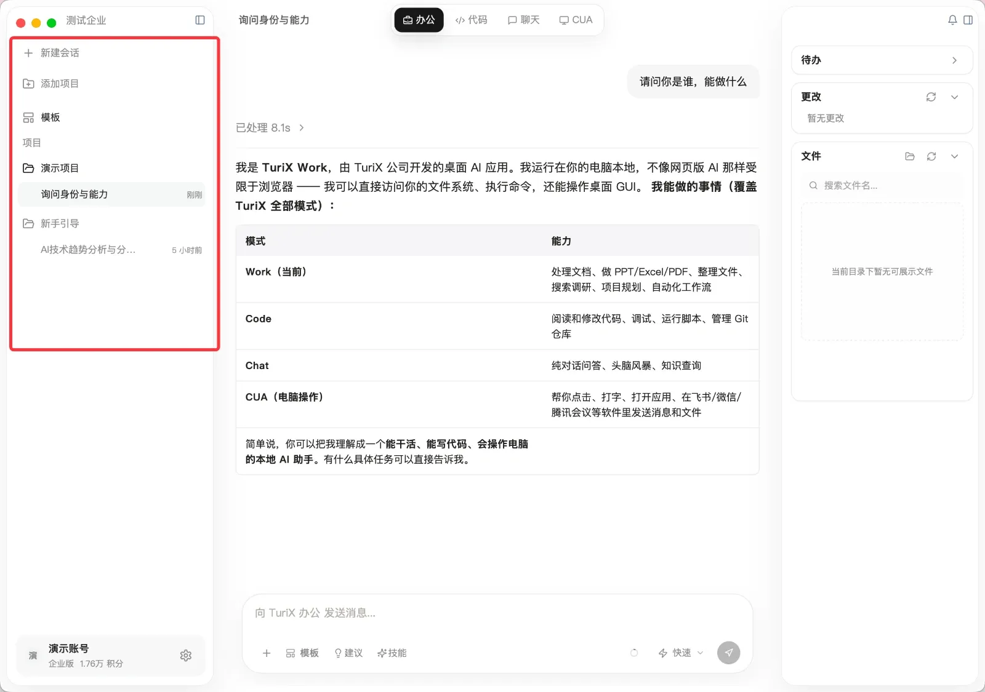The image size is (985, 692).
Task: Click the header title 询问身份与能力
Action: pos(274,20)
